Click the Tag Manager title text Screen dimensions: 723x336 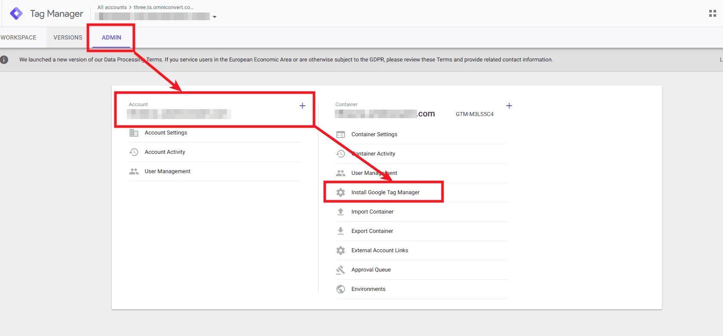(x=56, y=14)
